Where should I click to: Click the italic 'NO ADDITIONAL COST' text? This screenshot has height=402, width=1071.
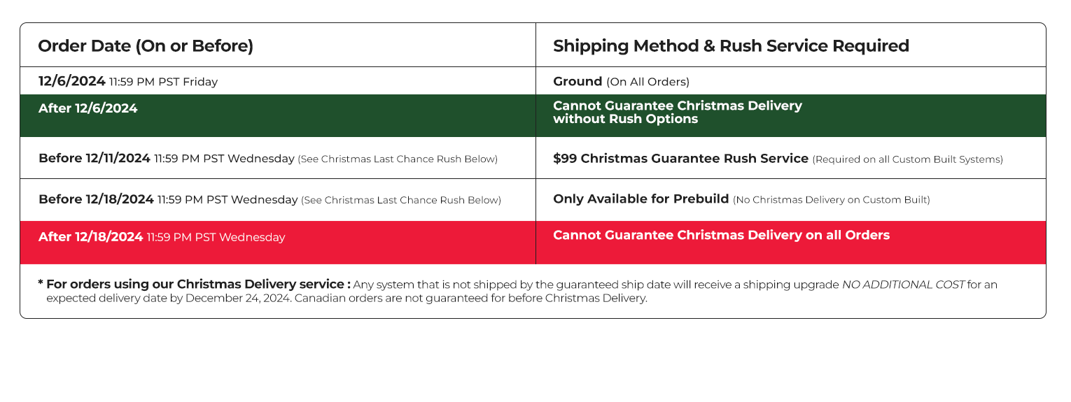pos(902,285)
